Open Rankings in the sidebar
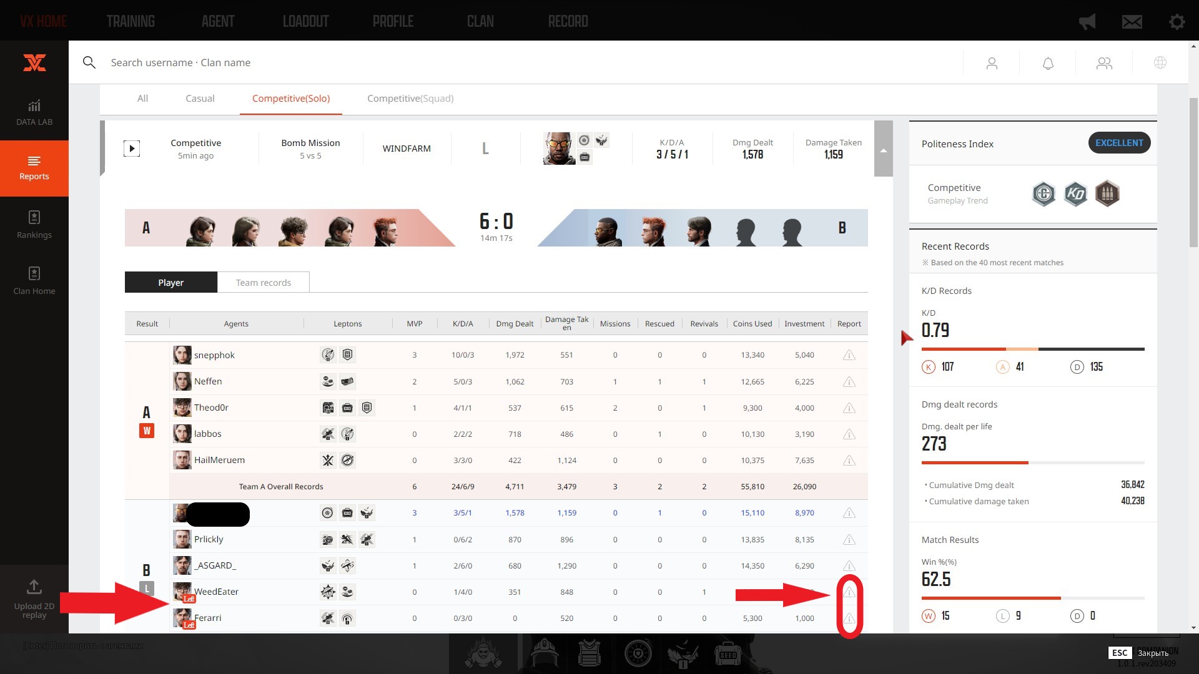 (x=34, y=225)
